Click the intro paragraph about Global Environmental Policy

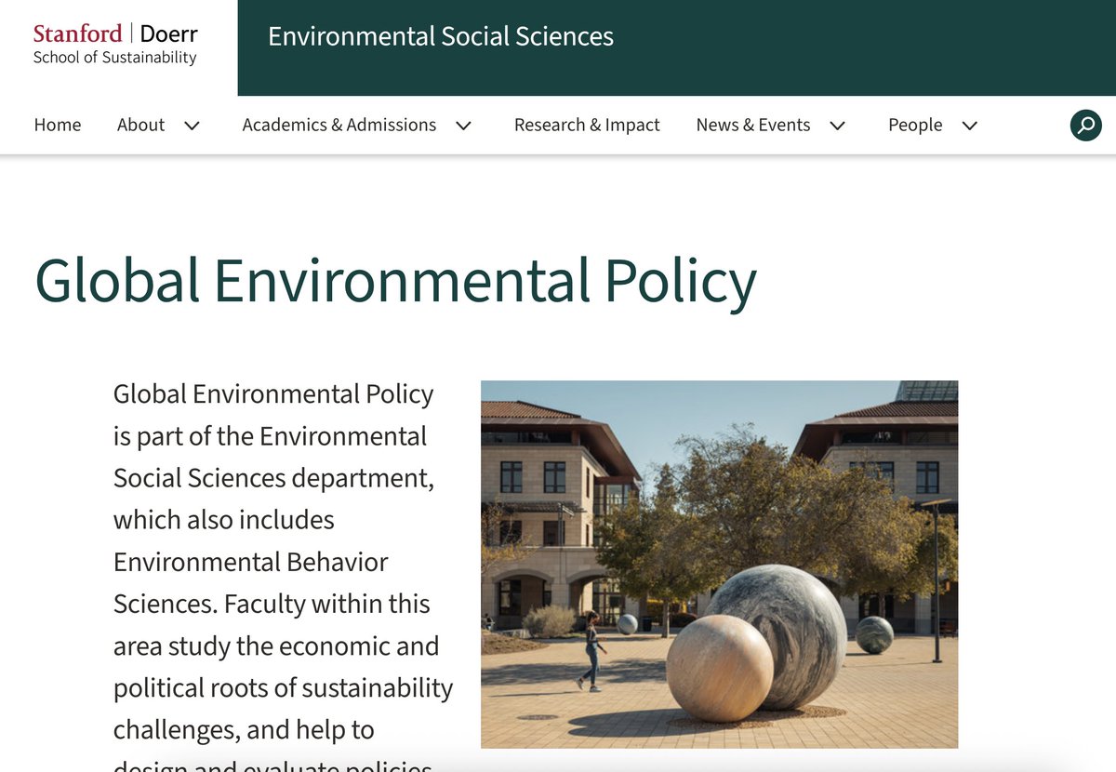[x=283, y=577]
